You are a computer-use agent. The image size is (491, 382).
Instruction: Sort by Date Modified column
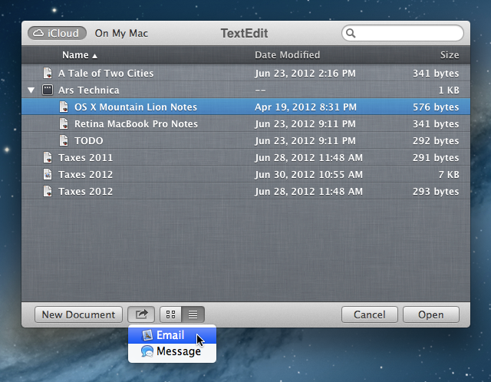coord(288,55)
